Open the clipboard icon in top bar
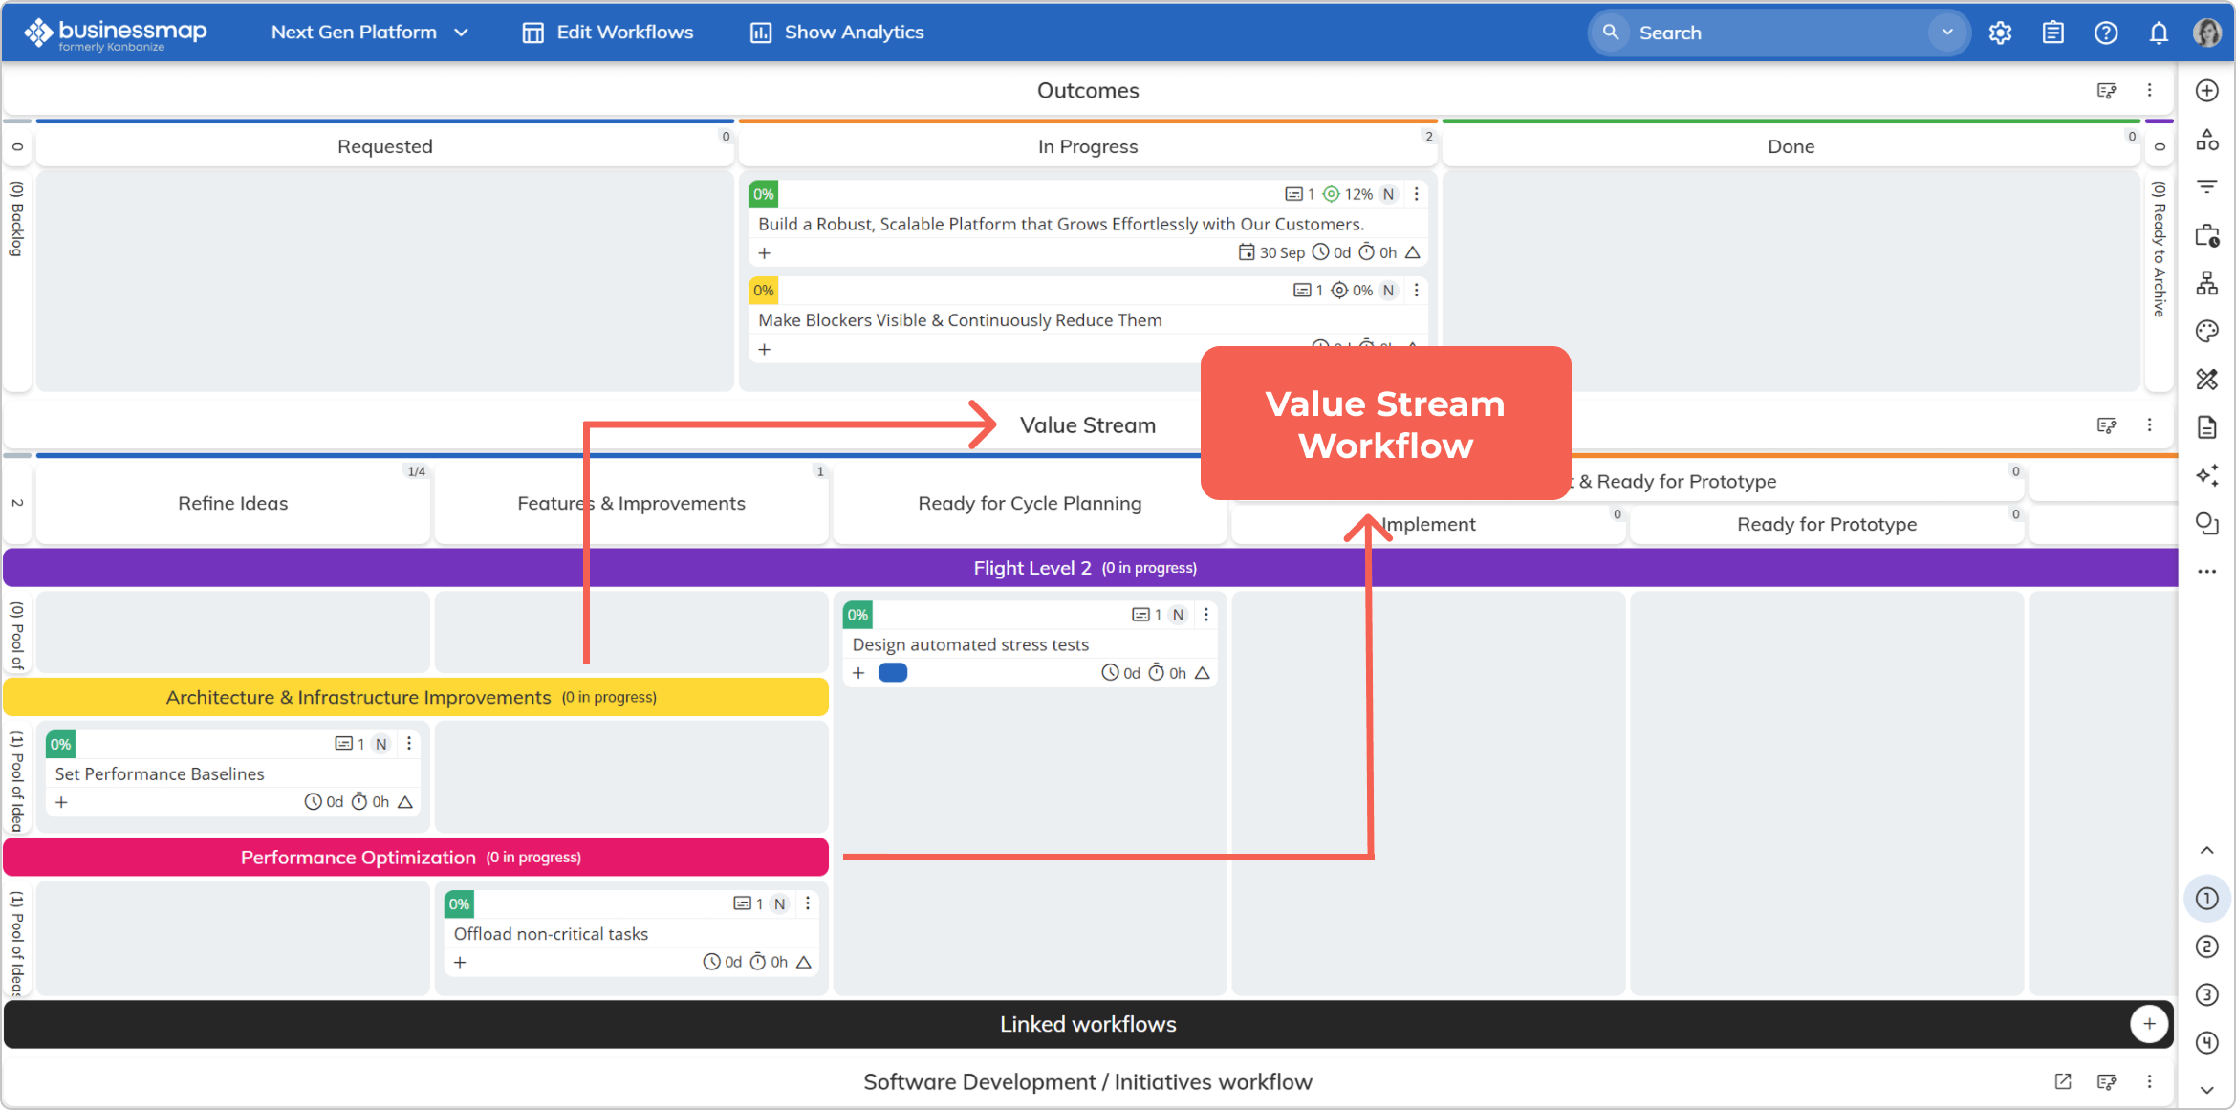The height and width of the screenshot is (1110, 2236). tap(2052, 32)
